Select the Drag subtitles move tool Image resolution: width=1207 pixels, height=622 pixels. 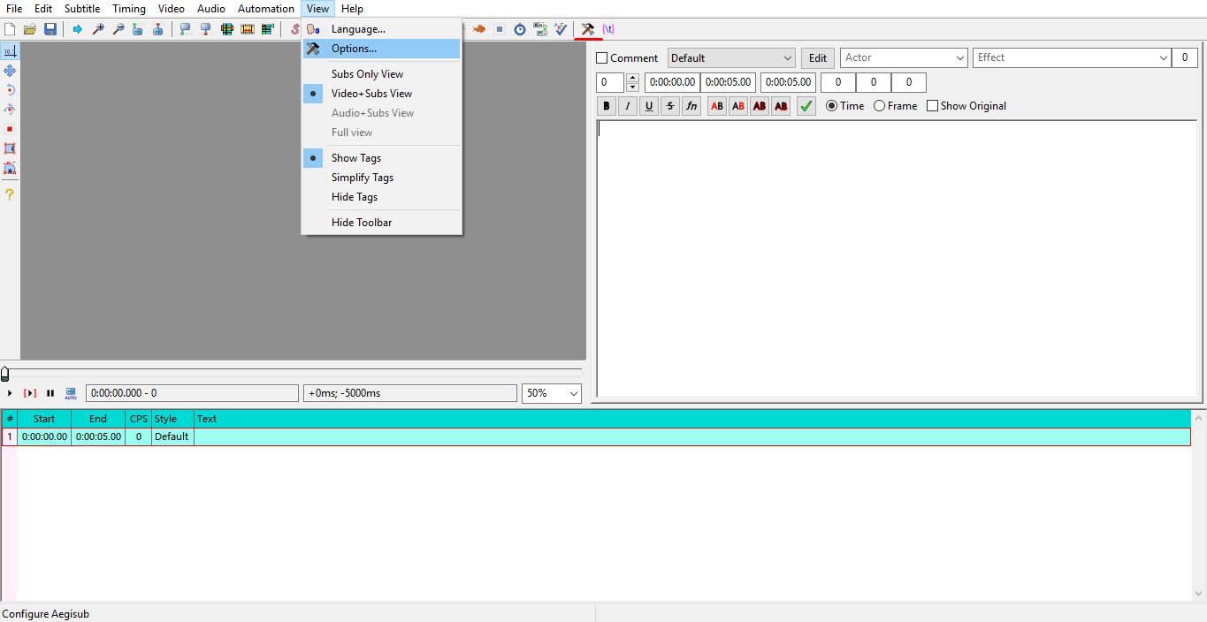tap(10, 71)
